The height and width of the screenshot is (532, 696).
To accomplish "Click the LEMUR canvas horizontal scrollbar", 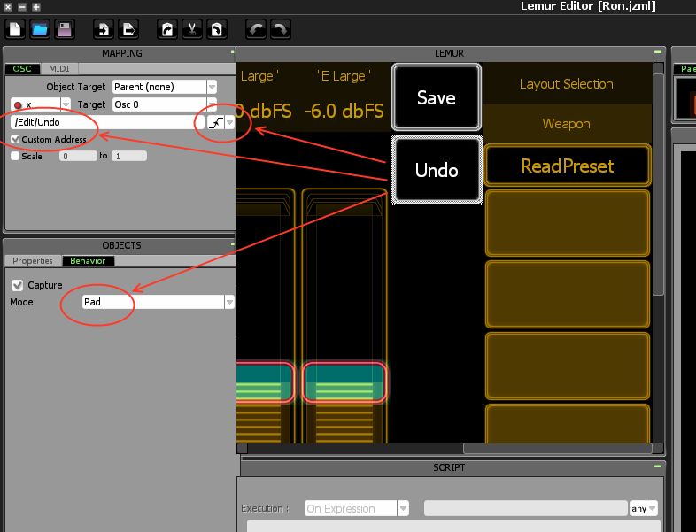I will pyautogui.click(x=558, y=449).
